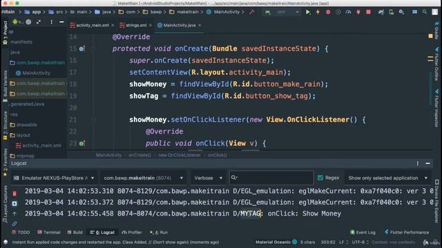This screenshot has height=248, width=442.
Task: Open the Build tool window
Action: (x=75, y=232)
